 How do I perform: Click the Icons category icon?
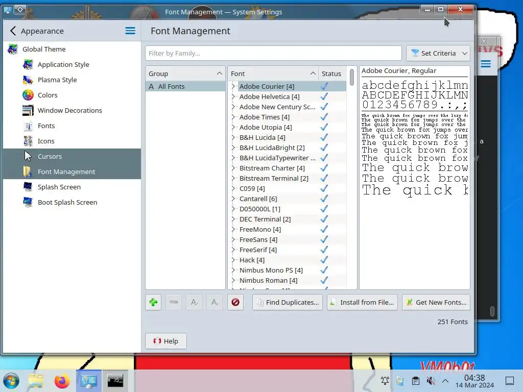(x=28, y=141)
